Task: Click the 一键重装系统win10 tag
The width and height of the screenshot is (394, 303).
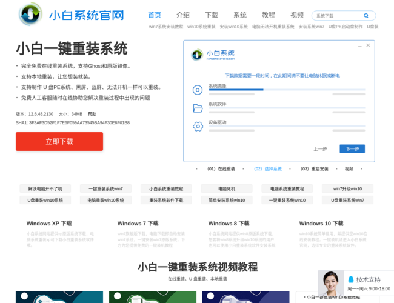Action: (287, 200)
